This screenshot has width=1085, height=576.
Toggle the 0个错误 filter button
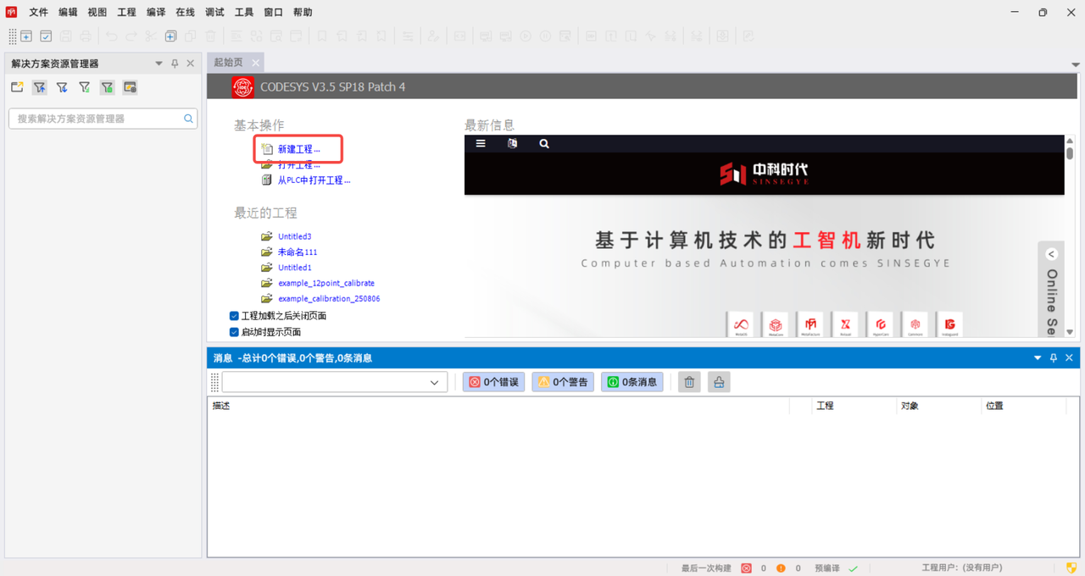tap(493, 382)
